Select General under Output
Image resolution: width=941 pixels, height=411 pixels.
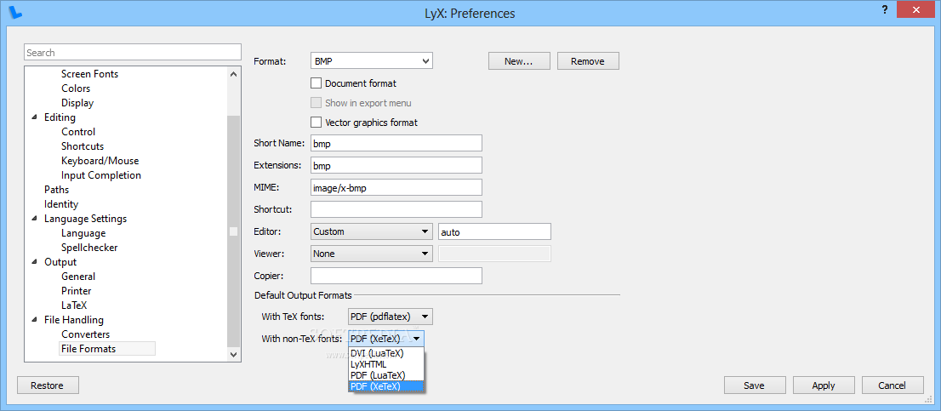click(78, 277)
